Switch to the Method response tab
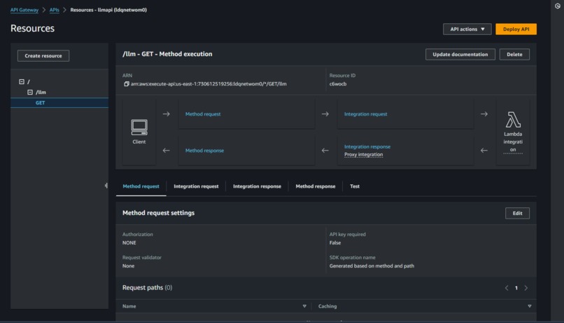 point(316,186)
